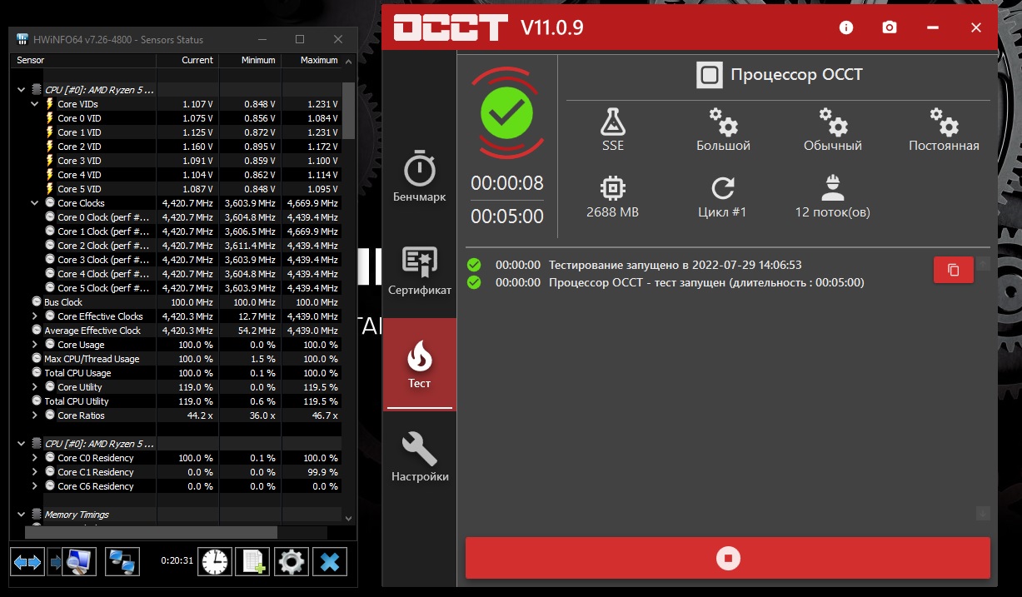The height and width of the screenshot is (597, 1022).
Task: Click the Minimum column header
Action: [x=250, y=60]
